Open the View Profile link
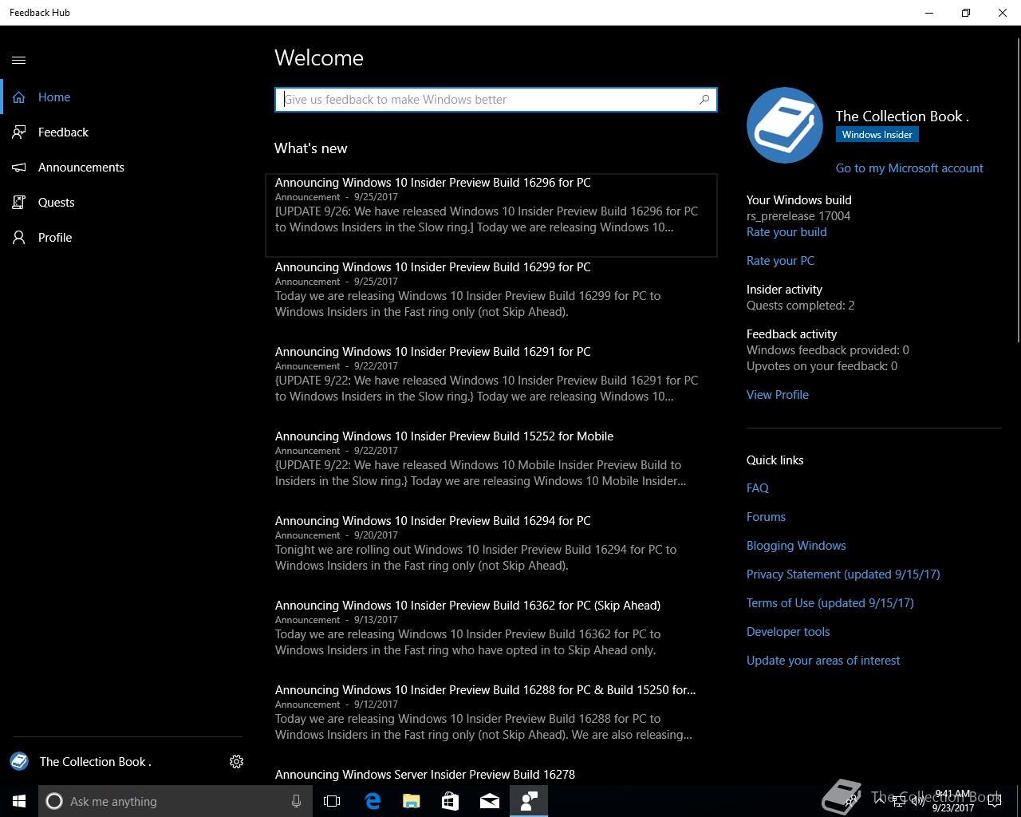The height and width of the screenshot is (817, 1021). click(778, 395)
